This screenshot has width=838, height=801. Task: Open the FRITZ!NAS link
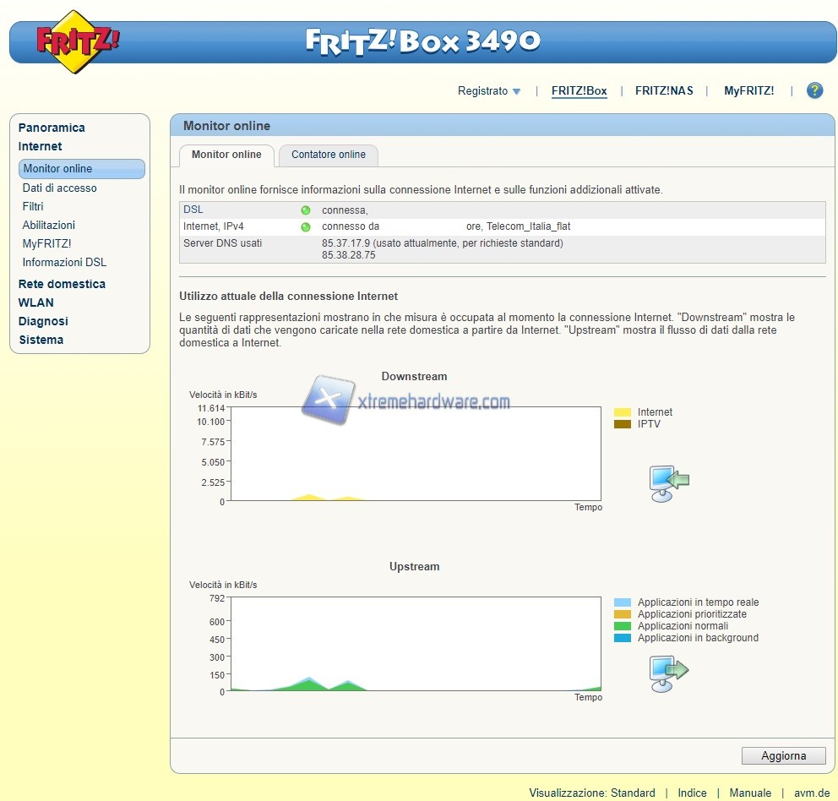[x=664, y=91]
